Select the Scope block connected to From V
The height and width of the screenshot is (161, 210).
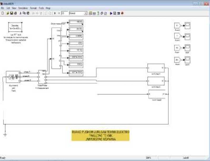(187, 26)
